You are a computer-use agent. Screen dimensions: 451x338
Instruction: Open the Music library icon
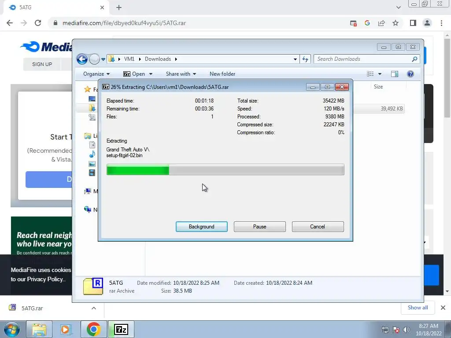(92, 154)
